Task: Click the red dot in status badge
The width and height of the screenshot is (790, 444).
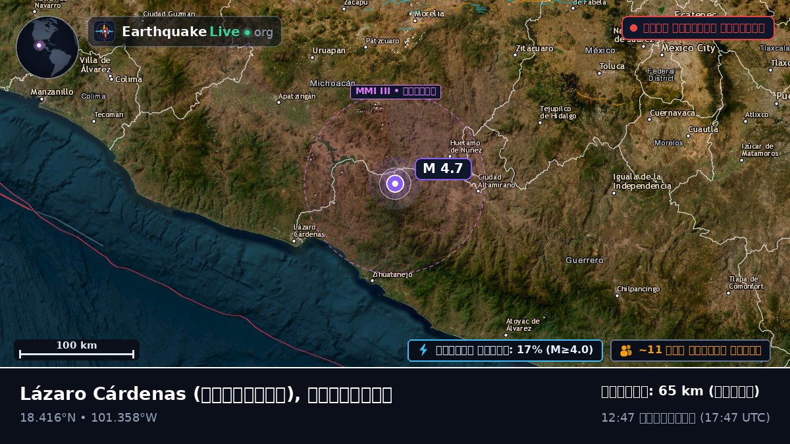Action: [633, 28]
